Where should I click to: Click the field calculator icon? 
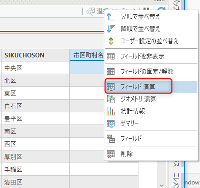click(x=111, y=87)
